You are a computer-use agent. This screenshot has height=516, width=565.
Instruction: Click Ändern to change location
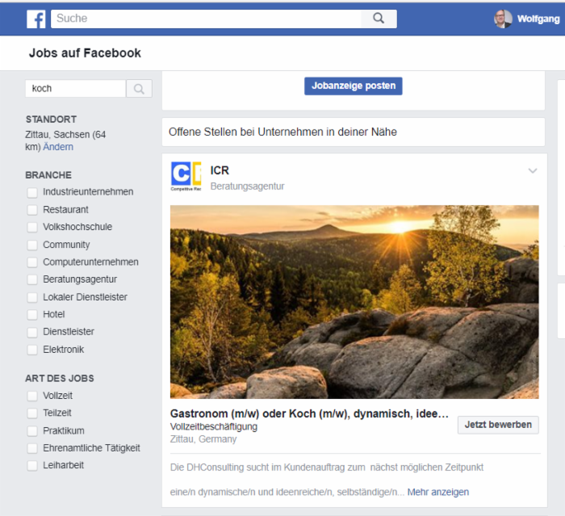(x=58, y=147)
